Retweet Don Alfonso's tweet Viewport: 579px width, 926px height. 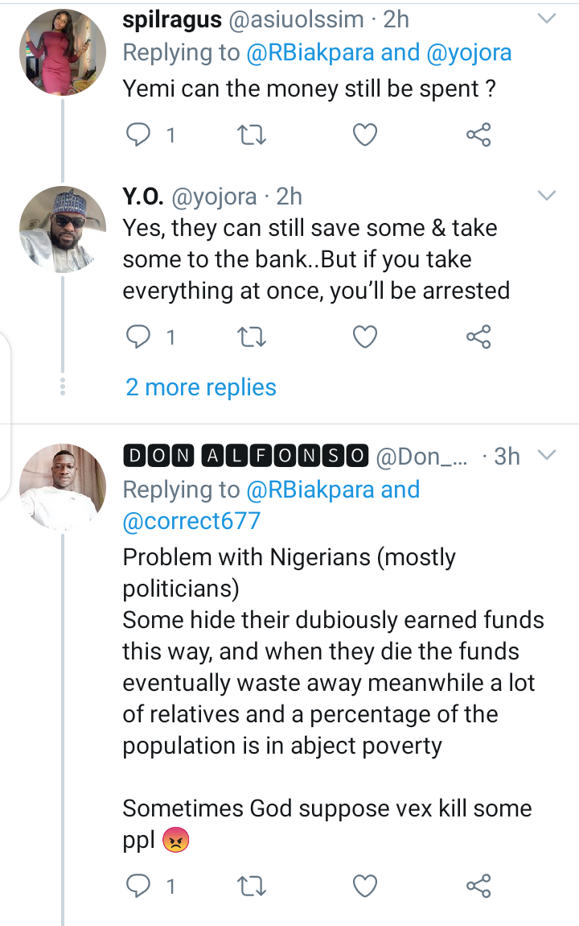tap(253, 887)
